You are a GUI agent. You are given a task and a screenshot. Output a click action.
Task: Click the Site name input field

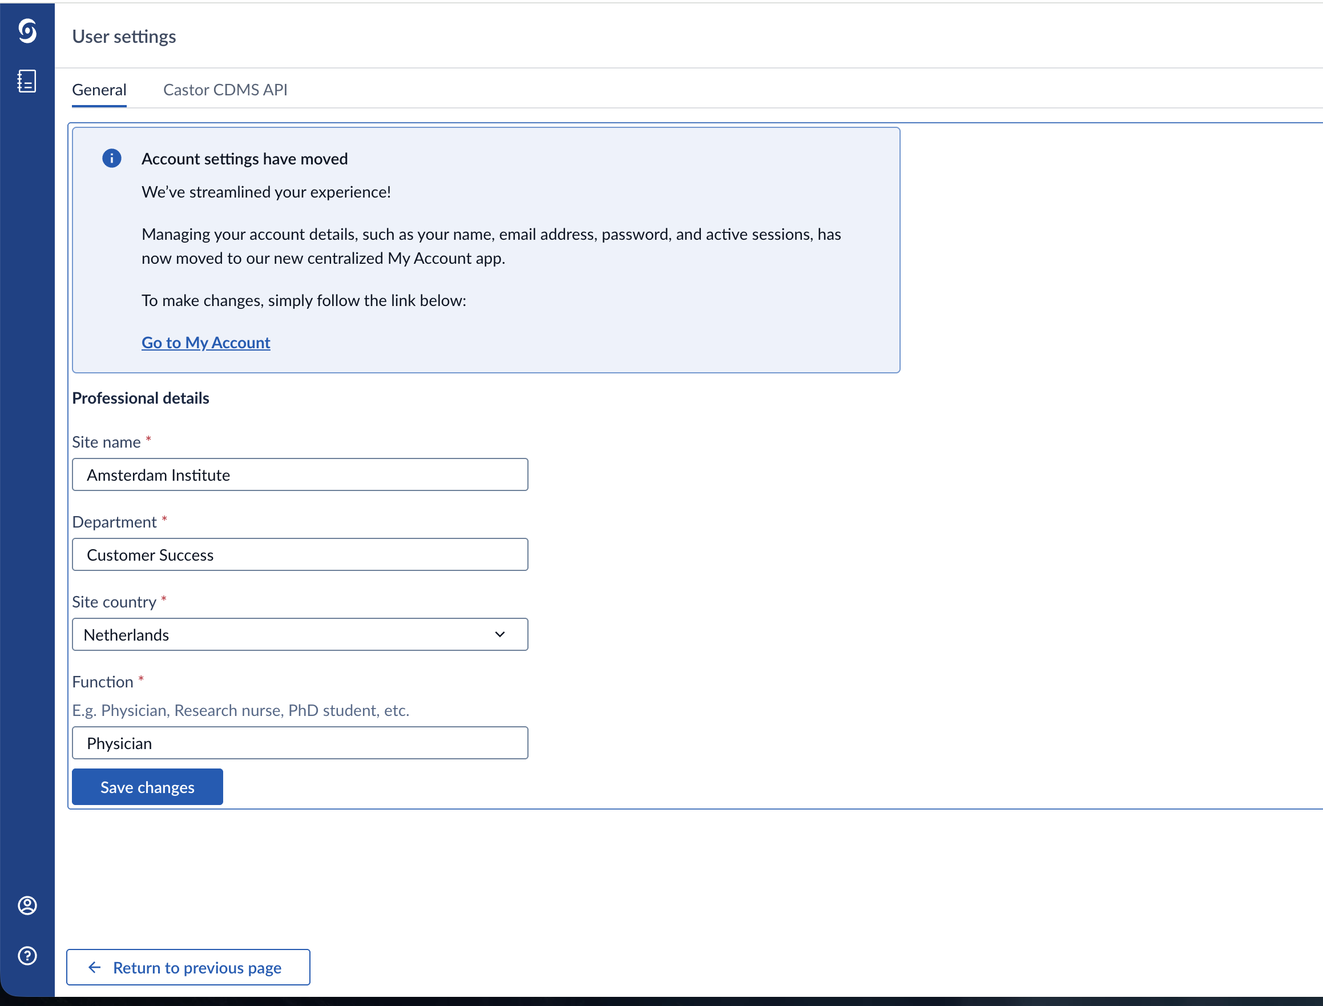click(300, 475)
